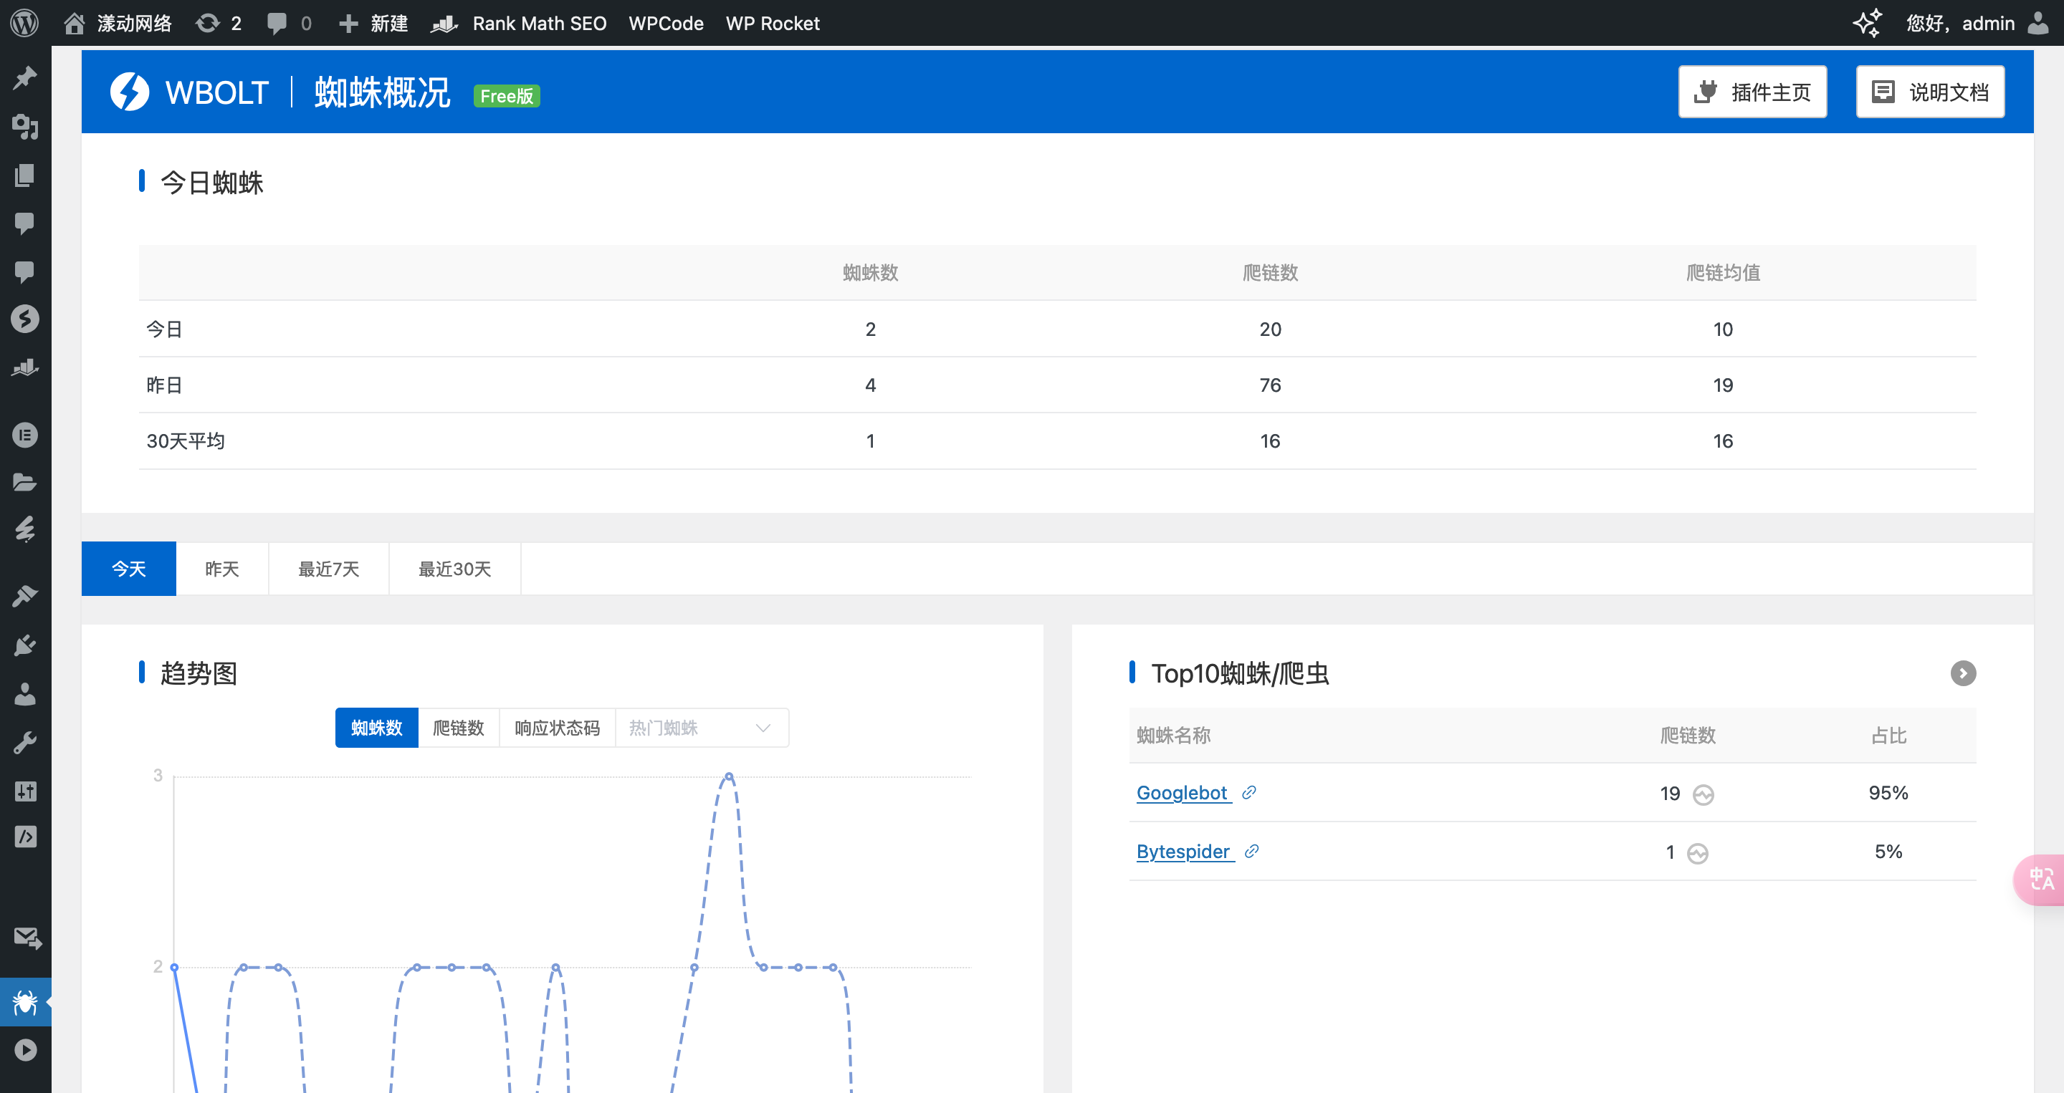The image size is (2064, 1093).
Task: Select 蜘蛛数 trend chart mode
Action: [x=376, y=728]
